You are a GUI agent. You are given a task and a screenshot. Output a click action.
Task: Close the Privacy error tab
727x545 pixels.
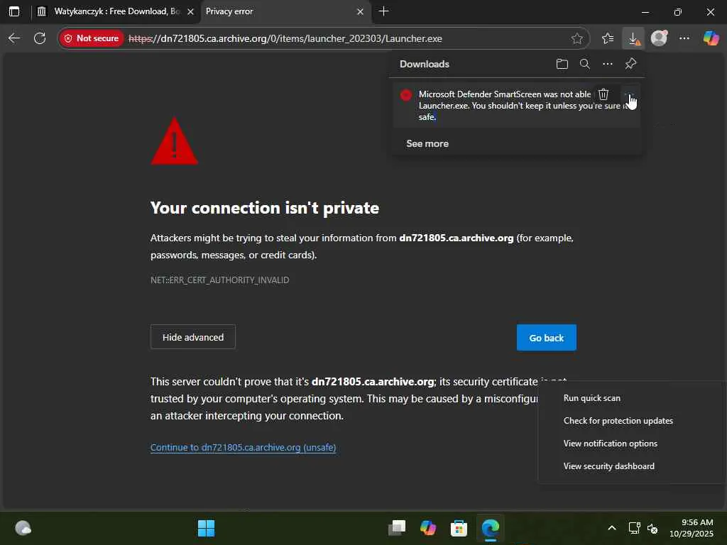(360, 11)
